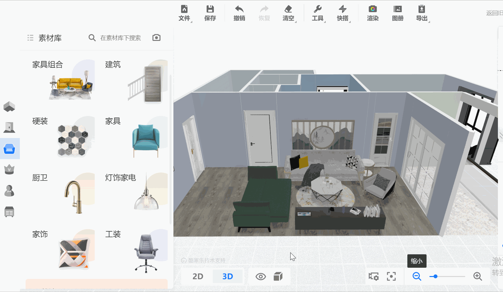The height and width of the screenshot is (292, 503).
Task: Click the fit-to-screen focus icon
Action: pos(391,276)
